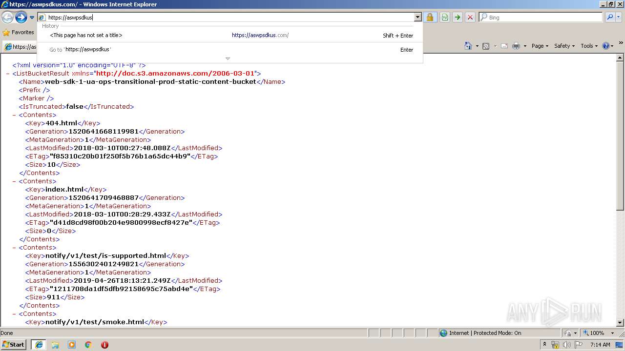This screenshot has height=351, width=625.
Task: Click the vertical scrollbar thumb
Action: (621, 136)
